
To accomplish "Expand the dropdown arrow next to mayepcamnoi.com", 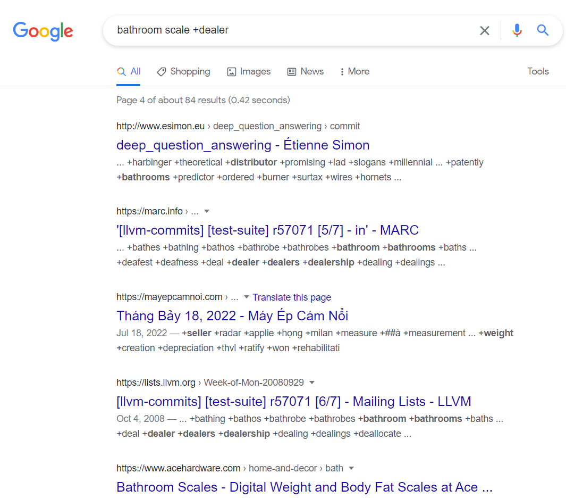I will point(246,297).
